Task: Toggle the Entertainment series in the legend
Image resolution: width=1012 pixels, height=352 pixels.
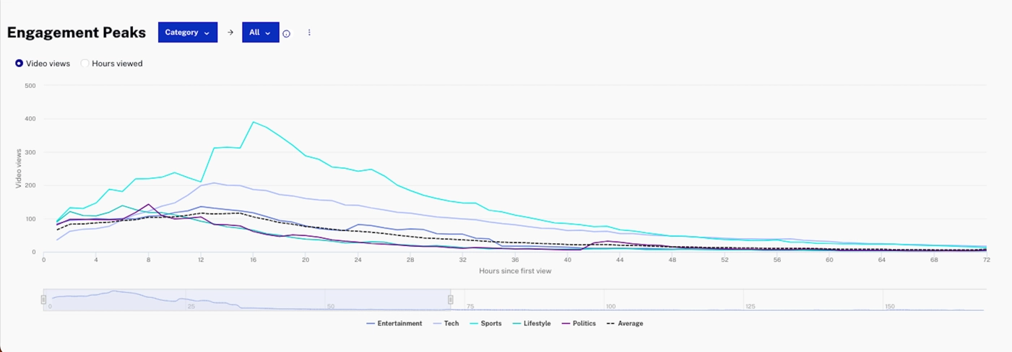Action: tap(394, 323)
